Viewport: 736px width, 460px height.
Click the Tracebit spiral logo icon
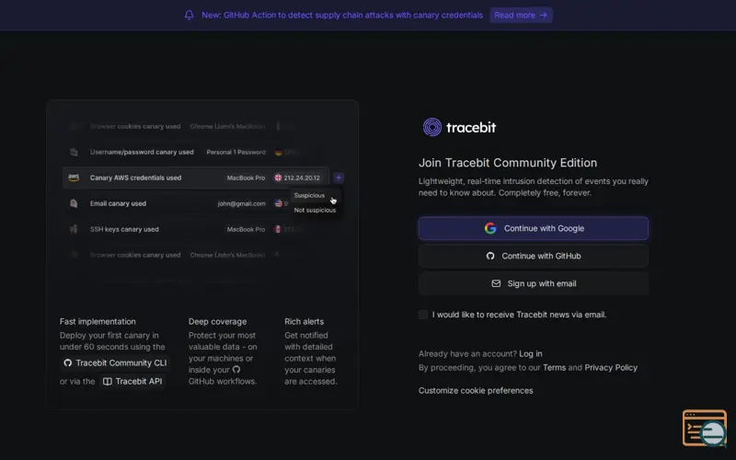point(431,127)
